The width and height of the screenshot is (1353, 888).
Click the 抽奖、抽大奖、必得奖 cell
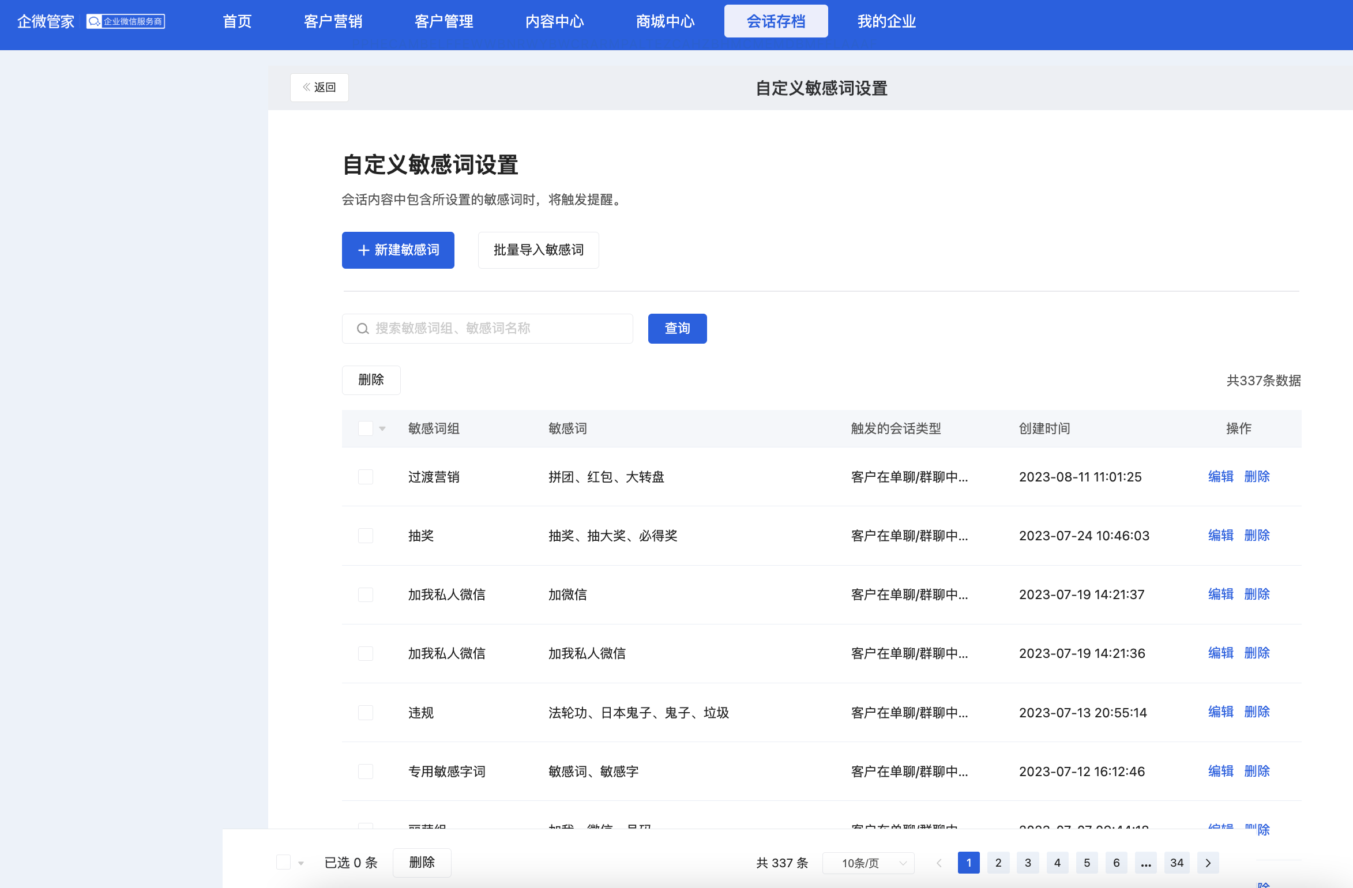pos(612,536)
